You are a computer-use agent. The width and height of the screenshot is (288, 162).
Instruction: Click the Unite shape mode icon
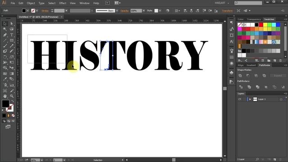click(240, 76)
